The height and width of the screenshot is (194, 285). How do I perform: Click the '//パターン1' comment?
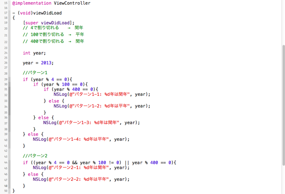[x=35, y=73]
